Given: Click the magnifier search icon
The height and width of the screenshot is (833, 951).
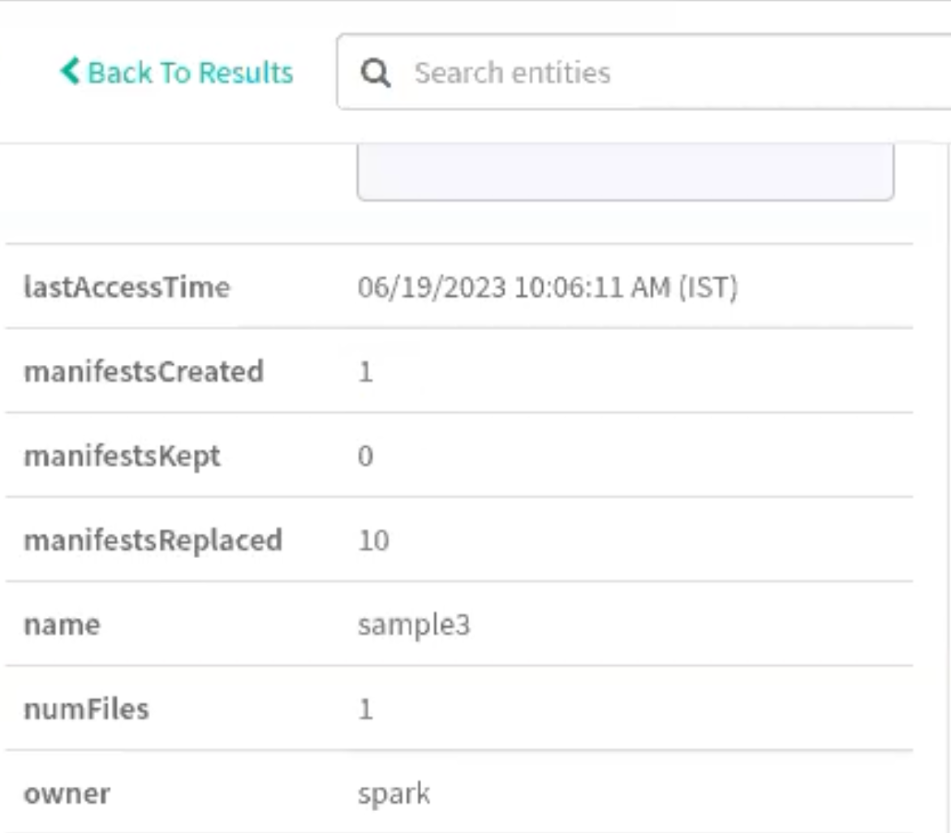Looking at the screenshot, I should (x=376, y=74).
